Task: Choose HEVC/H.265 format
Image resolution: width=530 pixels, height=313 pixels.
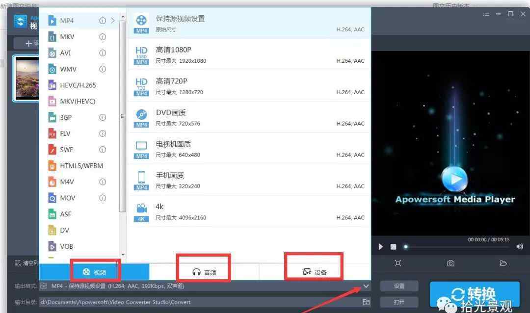Action: (x=79, y=85)
